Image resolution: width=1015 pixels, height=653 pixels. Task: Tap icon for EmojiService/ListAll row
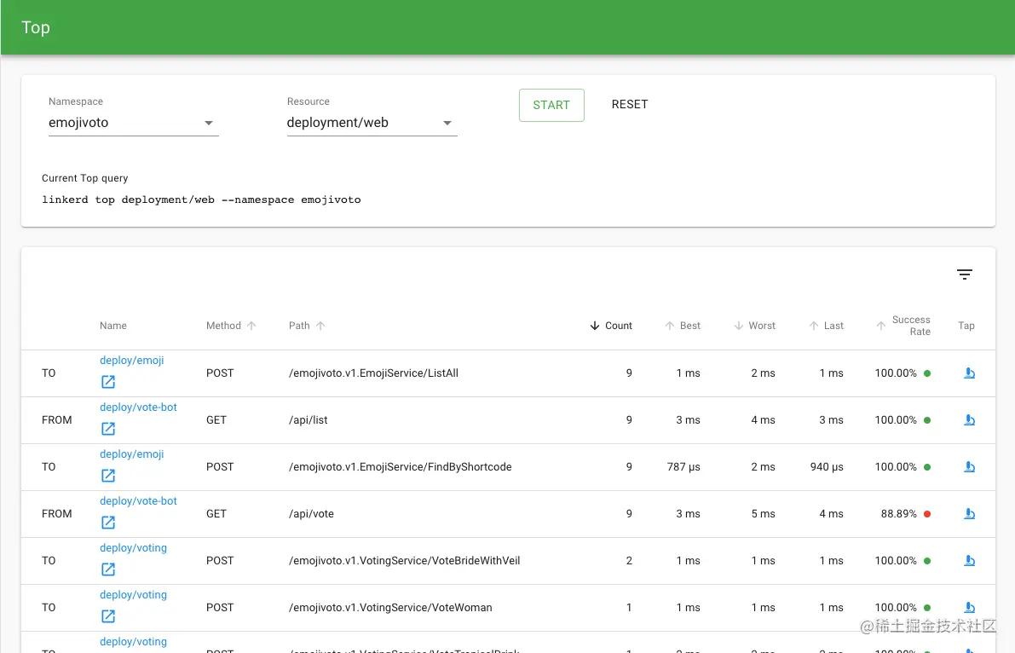click(969, 373)
